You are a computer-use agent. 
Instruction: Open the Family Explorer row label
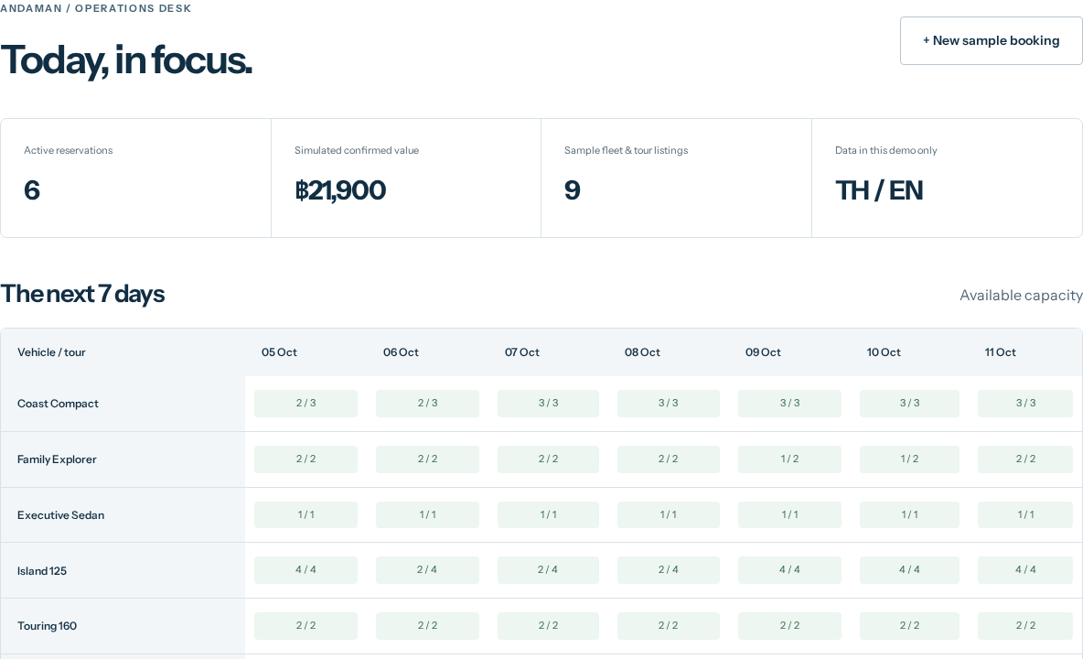(x=57, y=459)
